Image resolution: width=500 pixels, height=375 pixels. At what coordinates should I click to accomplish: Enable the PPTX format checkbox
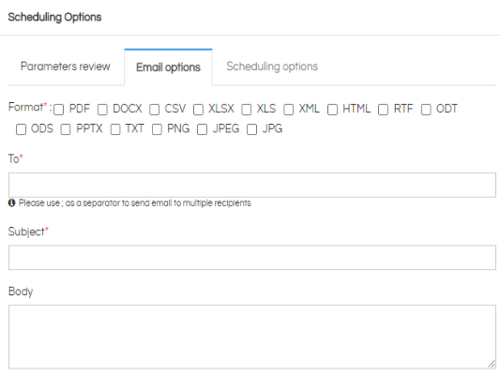point(66,129)
